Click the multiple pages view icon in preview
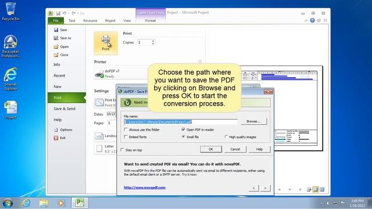The height and width of the screenshot is (209, 372). 322,189
